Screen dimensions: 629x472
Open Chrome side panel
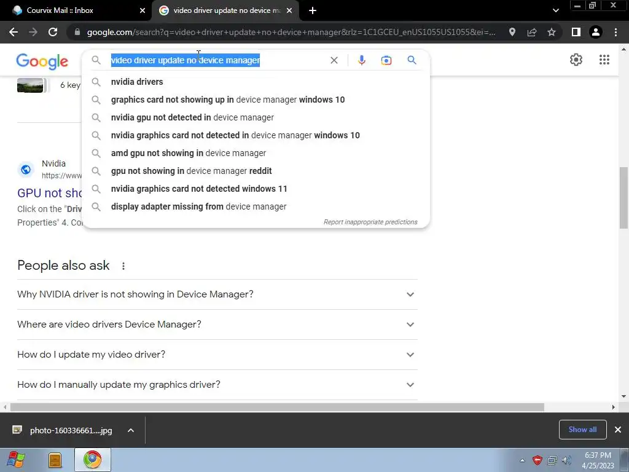(576, 32)
